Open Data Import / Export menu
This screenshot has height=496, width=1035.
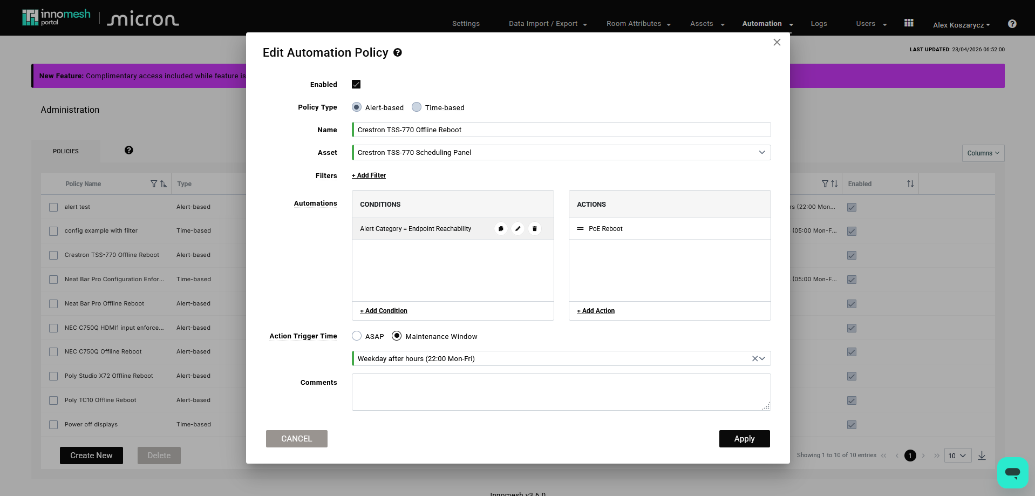pyautogui.click(x=548, y=24)
